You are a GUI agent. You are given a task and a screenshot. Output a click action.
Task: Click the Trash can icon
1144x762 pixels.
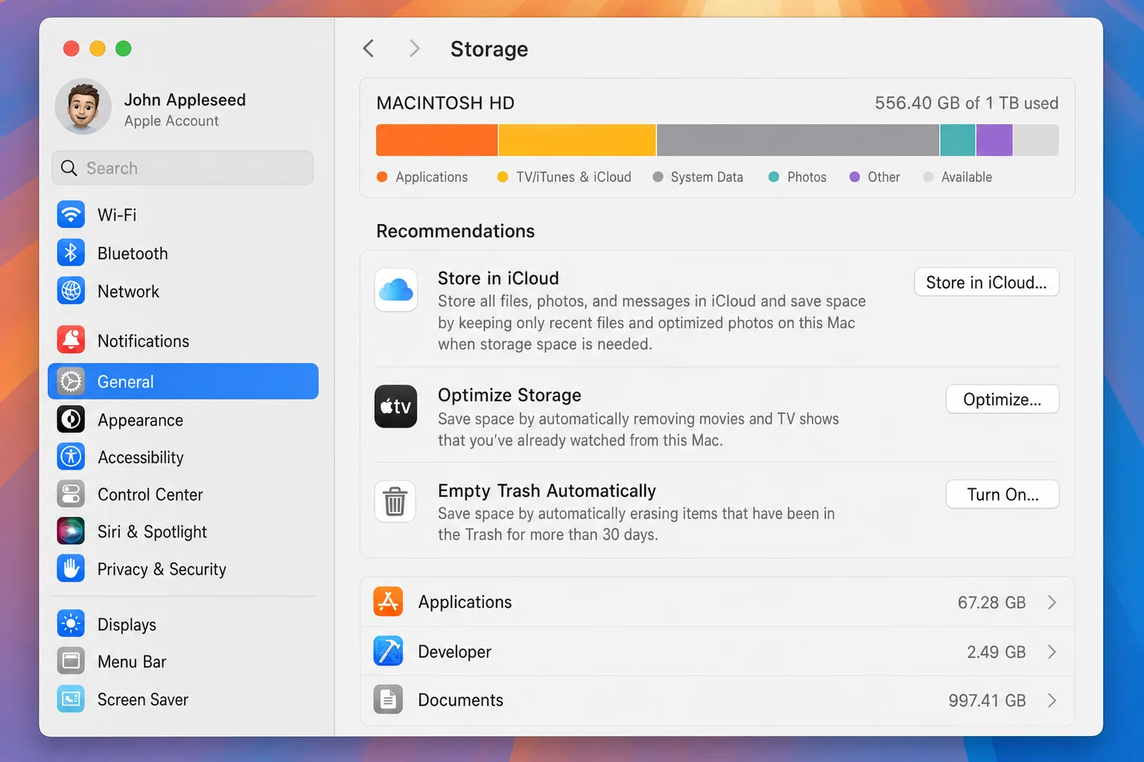pyautogui.click(x=395, y=502)
